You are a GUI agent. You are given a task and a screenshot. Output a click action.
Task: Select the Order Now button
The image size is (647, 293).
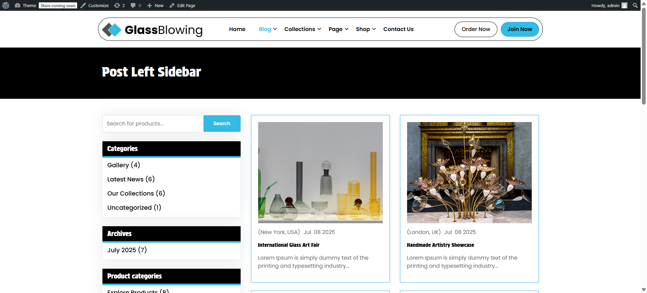coord(476,29)
